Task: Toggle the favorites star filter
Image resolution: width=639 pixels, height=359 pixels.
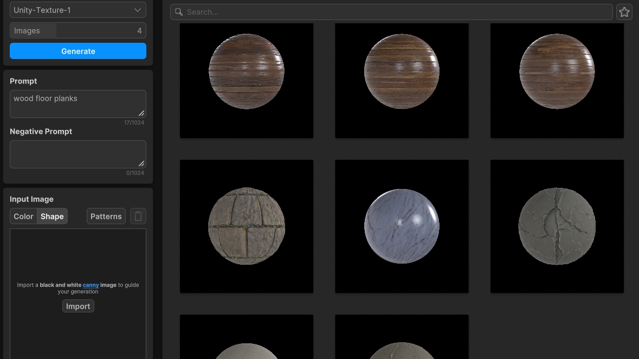Action: click(x=624, y=12)
